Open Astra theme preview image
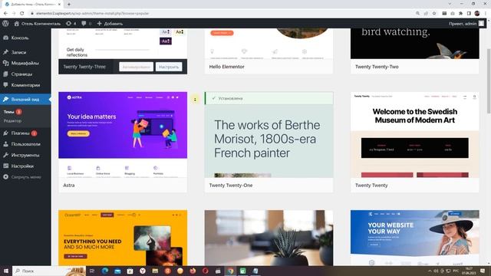The image size is (491, 276). pyautogui.click(x=123, y=135)
